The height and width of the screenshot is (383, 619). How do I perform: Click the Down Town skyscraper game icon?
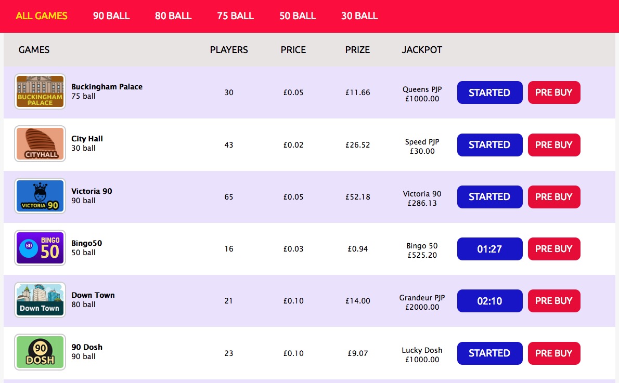(x=40, y=300)
